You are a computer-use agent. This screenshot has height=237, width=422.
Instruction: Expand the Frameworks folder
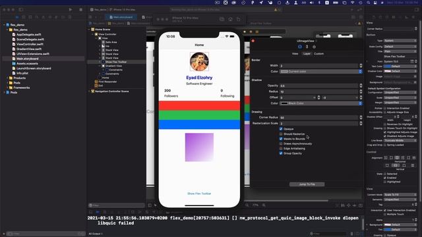click(7, 88)
